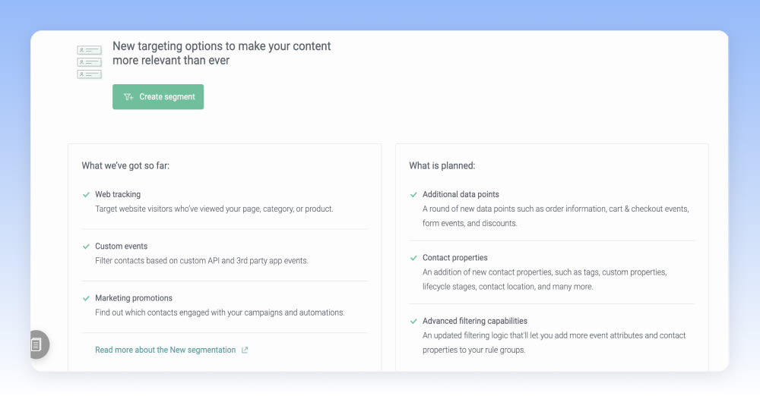The height and width of the screenshot is (402, 760).
Task: Click the checkmark beside Advanced filtering capabilities
Action: pos(414,322)
